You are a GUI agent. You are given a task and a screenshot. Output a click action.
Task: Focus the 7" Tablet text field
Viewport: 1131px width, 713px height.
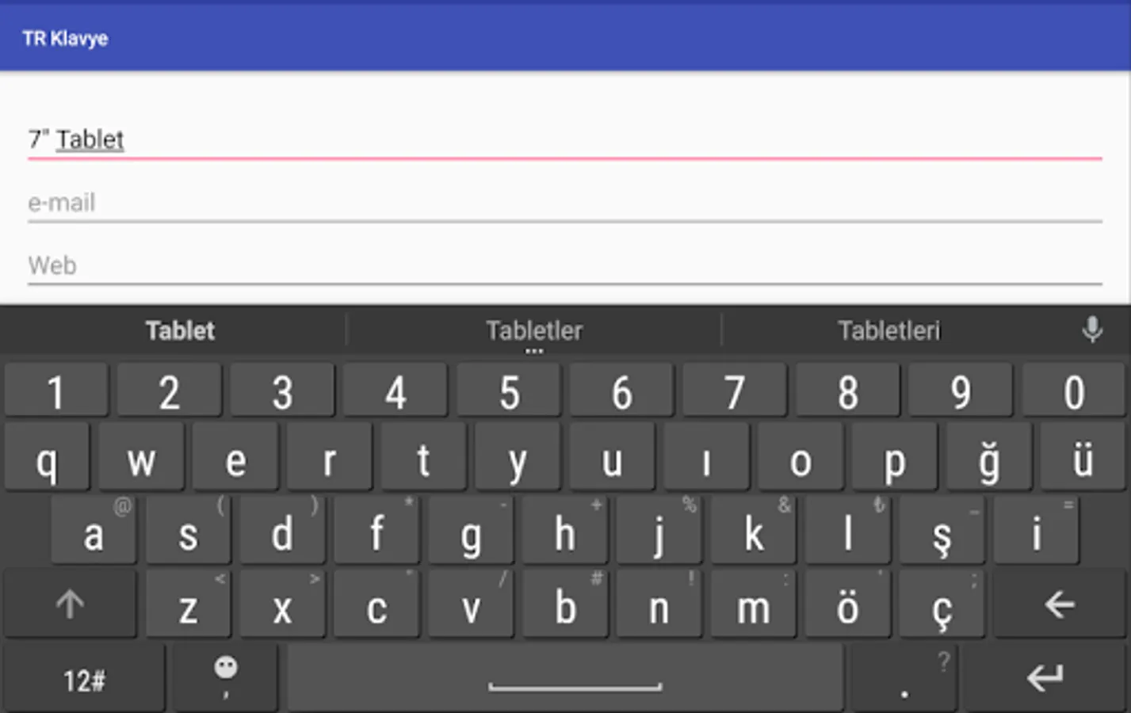(x=565, y=139)
